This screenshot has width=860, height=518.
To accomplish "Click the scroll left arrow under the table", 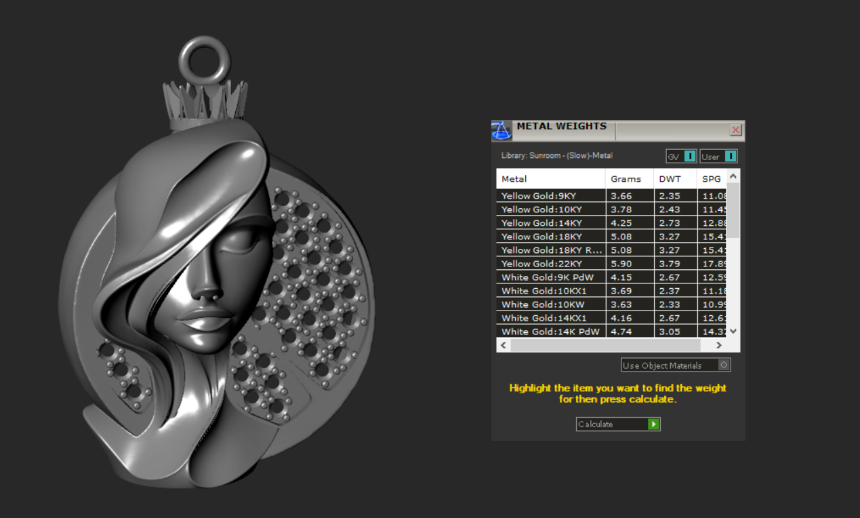I will [503, 345].
